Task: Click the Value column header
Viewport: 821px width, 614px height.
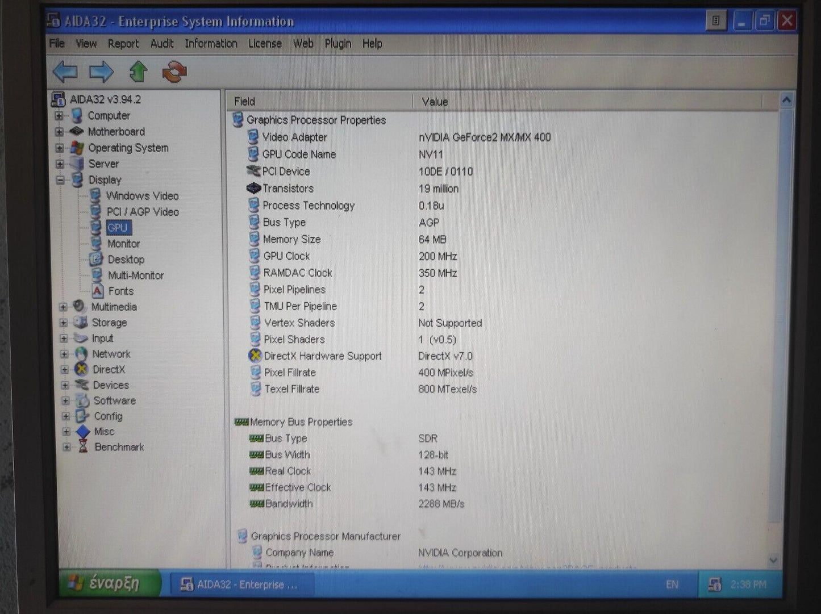Action: point(435,102)
